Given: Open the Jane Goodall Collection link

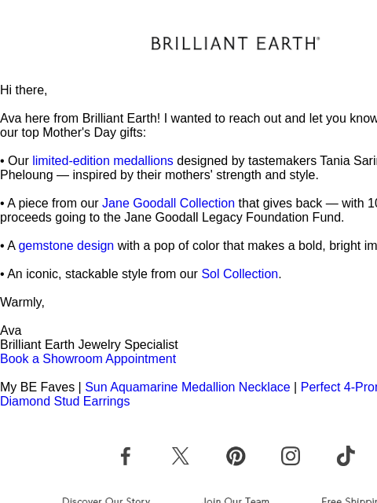Looking at the screenshot, I should [168, 203].
